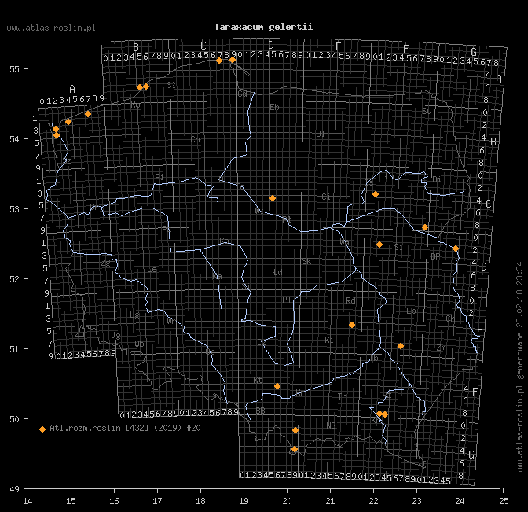Click the Pi city label on the map

[x=159, y=177]
